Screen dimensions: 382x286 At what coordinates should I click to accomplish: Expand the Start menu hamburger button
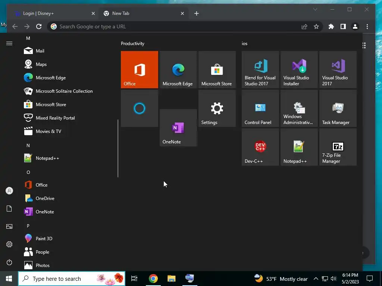[9, 43]
